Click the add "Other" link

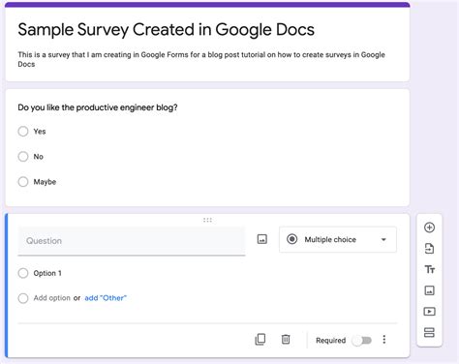click(106, 298)
